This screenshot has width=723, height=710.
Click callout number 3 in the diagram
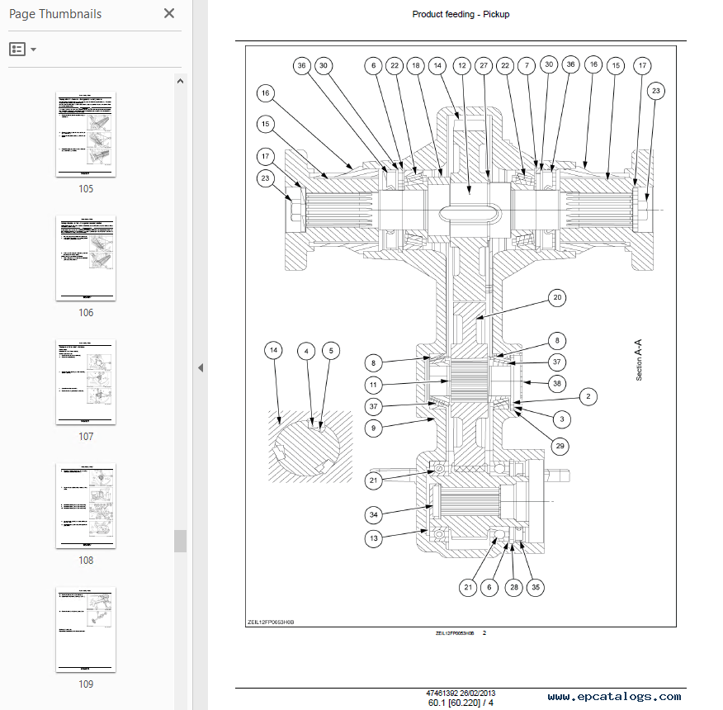click(561, 419)
